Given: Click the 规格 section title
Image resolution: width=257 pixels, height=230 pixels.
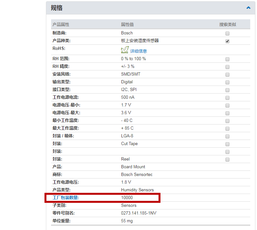Looking at the screenshot, I should (57, 8).
